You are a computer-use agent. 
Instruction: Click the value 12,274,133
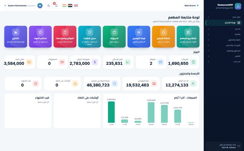coord(177,85)
